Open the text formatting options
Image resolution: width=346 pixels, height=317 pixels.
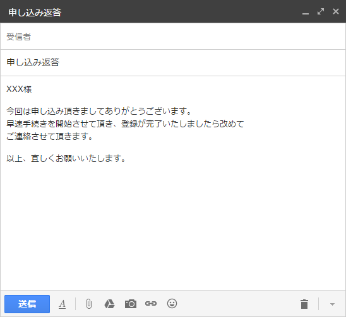(63, 304)
